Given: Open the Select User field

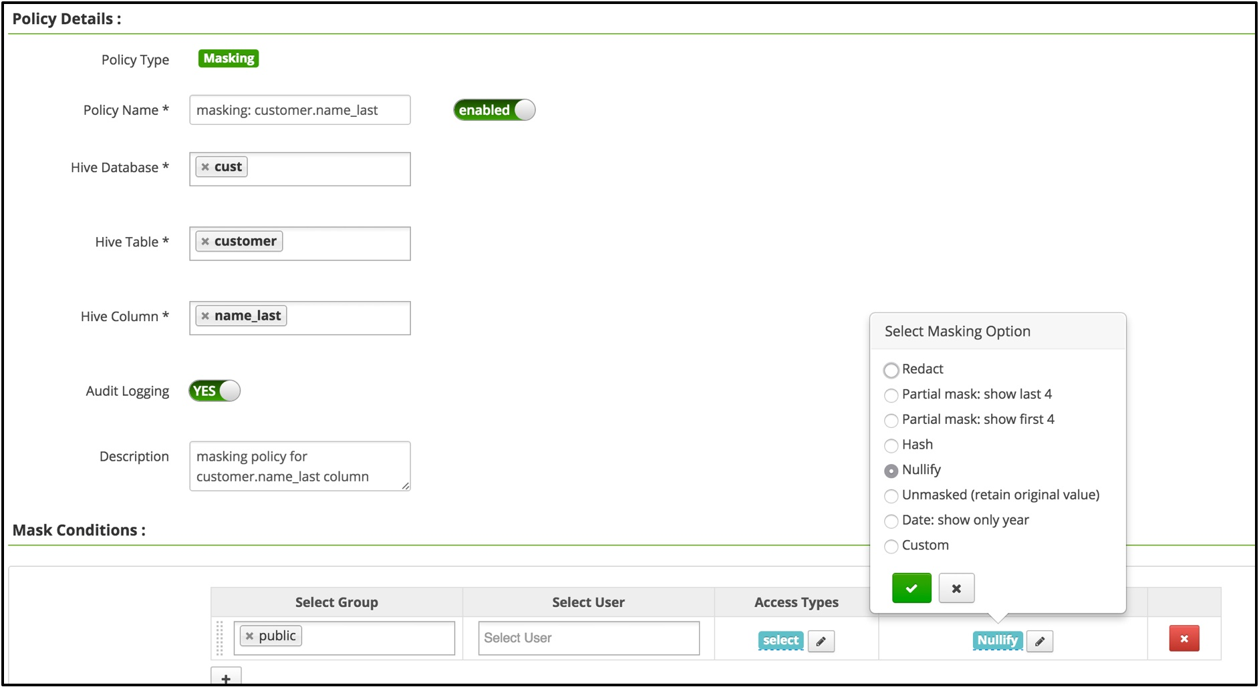Looking at the screenshot, I should coord(588,638).
